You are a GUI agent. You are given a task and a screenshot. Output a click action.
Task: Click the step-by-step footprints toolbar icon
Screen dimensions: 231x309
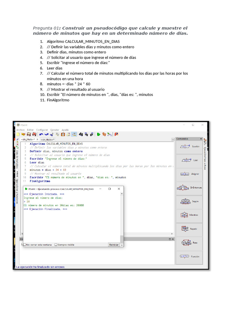tap(104, 134)
